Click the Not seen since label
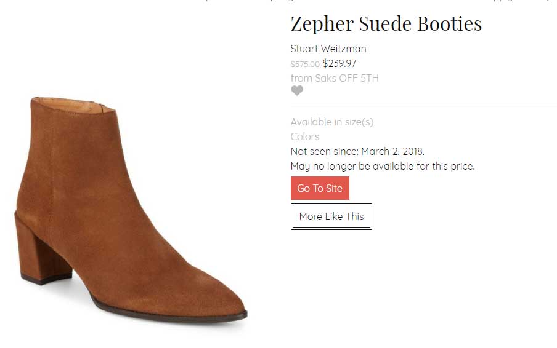This screenshot has height=348, width=557. 324,151
